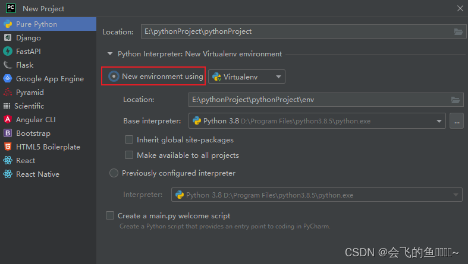This screenshot has width=468, height=264.
Task: Choose HTML5 Boilerplate project type
Action: coord(48,147)
